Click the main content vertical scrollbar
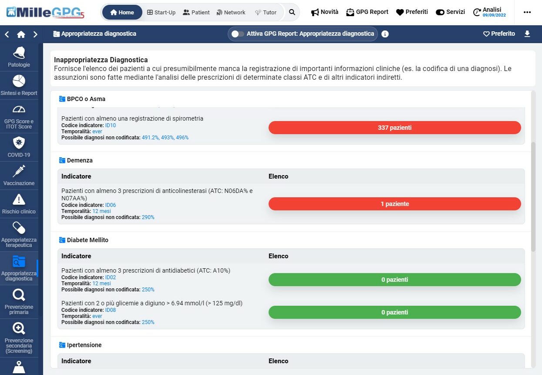542x375 pixels. point(533,196)
